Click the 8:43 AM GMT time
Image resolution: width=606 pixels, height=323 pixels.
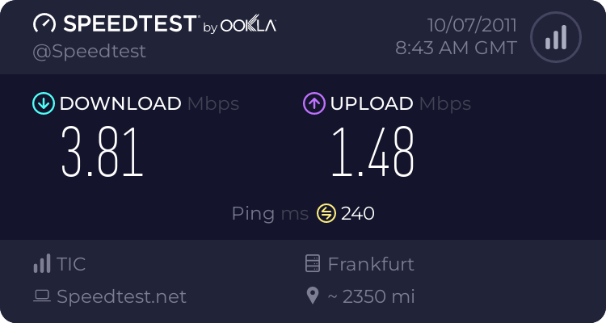pos(456,48)
